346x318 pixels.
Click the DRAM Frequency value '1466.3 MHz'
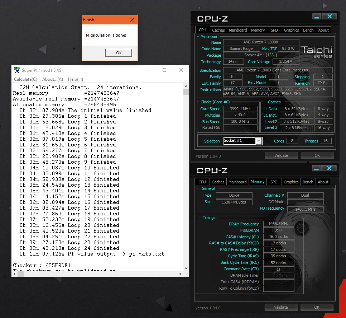pos(278,224)
